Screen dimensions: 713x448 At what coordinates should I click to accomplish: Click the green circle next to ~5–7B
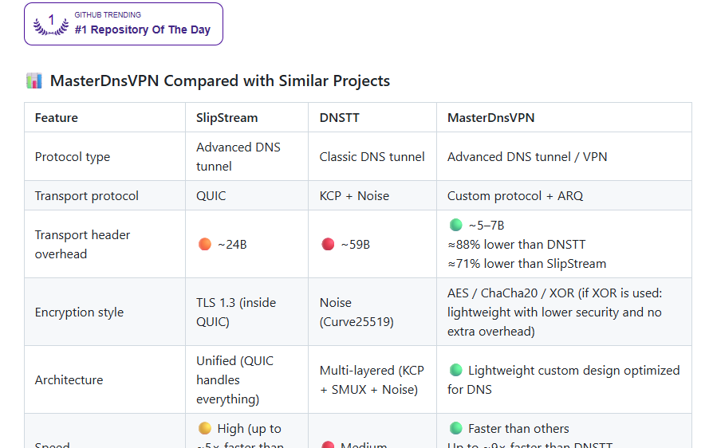(x=455, y=225)
